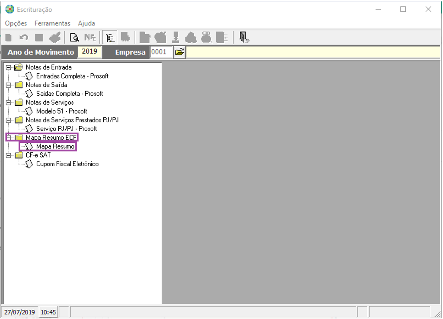
Task: Select Modelo 51 - Prosoft item
Action: [x=62, y=111]
